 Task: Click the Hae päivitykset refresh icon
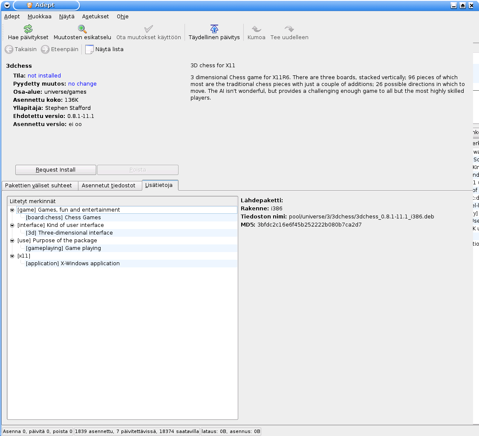pyautogui.click(x=28, y=29)
